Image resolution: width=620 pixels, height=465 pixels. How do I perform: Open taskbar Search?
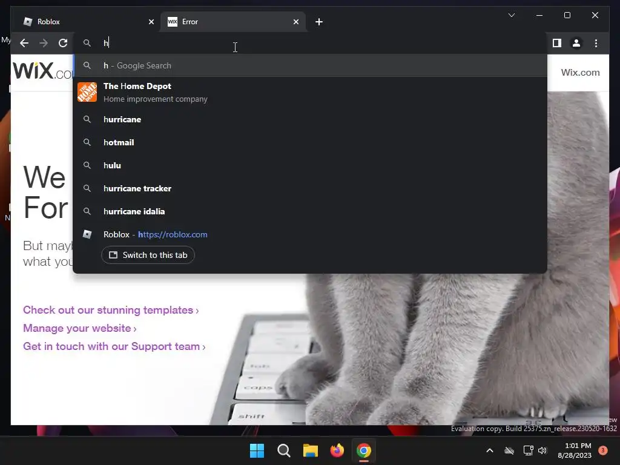pyautogui.click(x=283, y=450)
